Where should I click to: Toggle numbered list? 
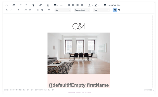click(x=26, y=10)
